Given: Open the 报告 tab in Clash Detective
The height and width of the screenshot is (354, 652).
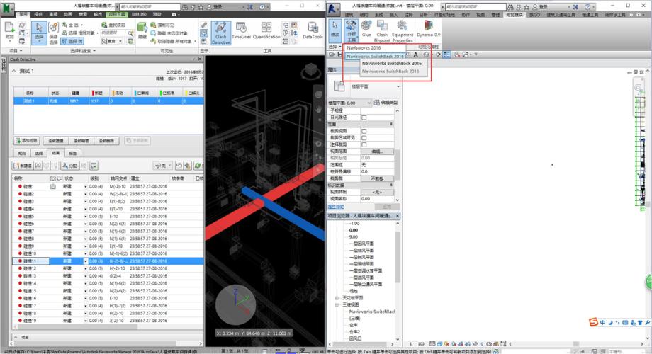Looking at the screenshot, I should (72, 154).
